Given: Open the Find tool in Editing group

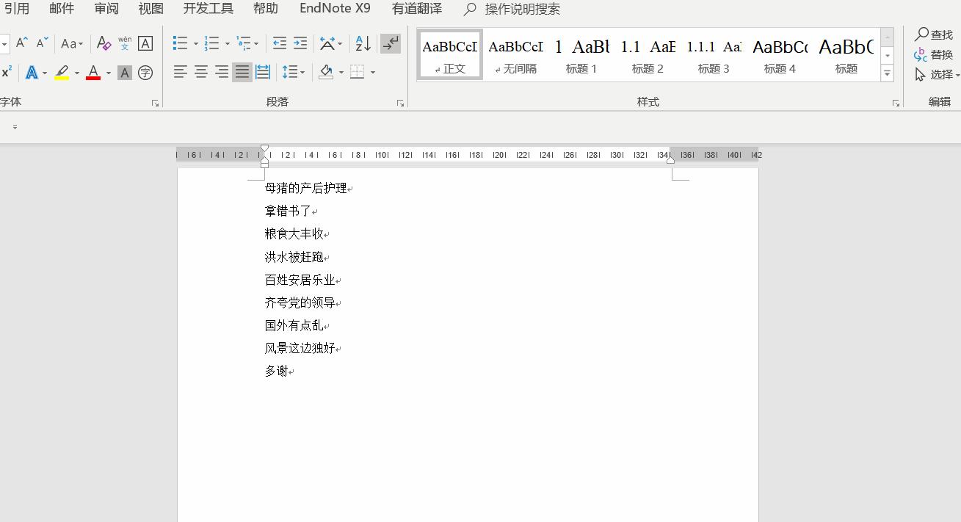Looking at the screenshot, I should point(934,34).
